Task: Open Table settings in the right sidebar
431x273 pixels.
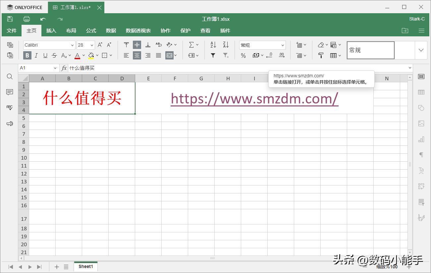Action: (x=421, y=92)
